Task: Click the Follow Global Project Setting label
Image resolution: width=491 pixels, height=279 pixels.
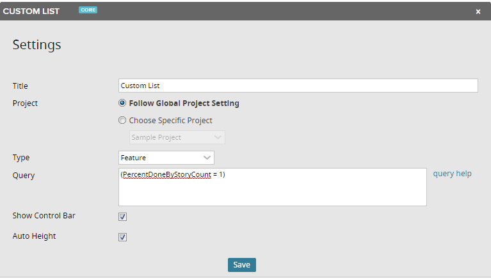Action: pyautogui.click(x=184, y=103)
